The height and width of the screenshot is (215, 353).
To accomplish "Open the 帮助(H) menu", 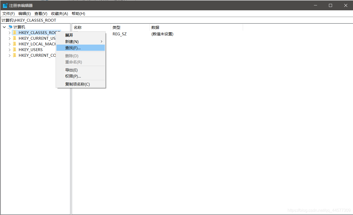I will pos(78,14).
